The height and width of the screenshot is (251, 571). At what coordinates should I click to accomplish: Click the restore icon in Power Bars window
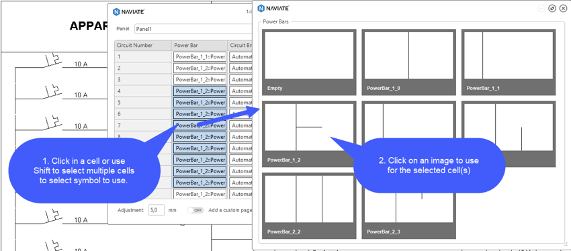pyautogui.click(x=552, y=8)
